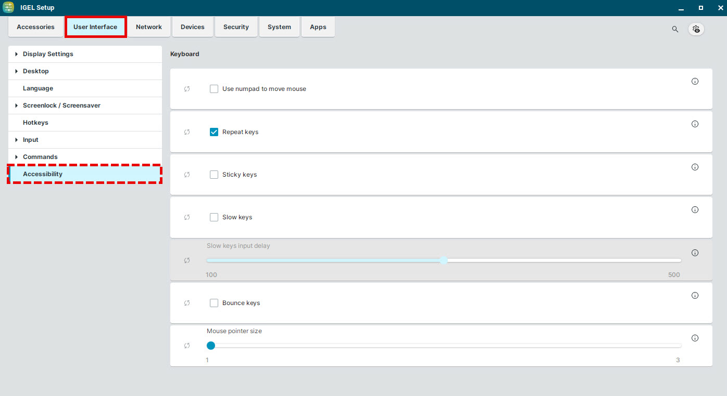Viewport: 727px width, 396px height.
Task: Click the user profile icon top right
Action: pyautogui.click(x=696, y=29)
